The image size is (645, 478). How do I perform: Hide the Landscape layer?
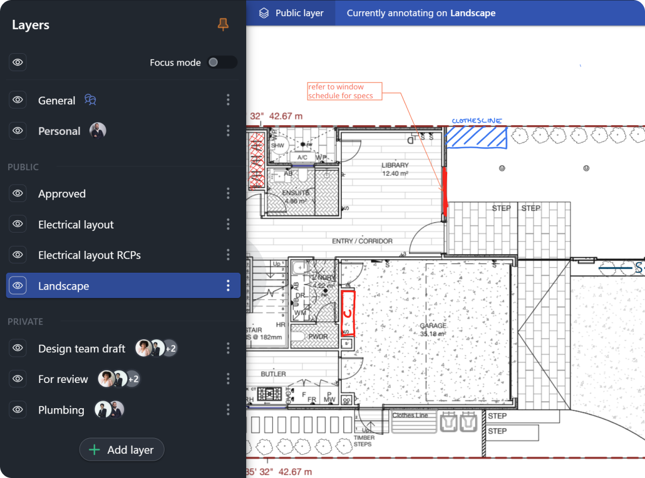(x=18, y=285)
